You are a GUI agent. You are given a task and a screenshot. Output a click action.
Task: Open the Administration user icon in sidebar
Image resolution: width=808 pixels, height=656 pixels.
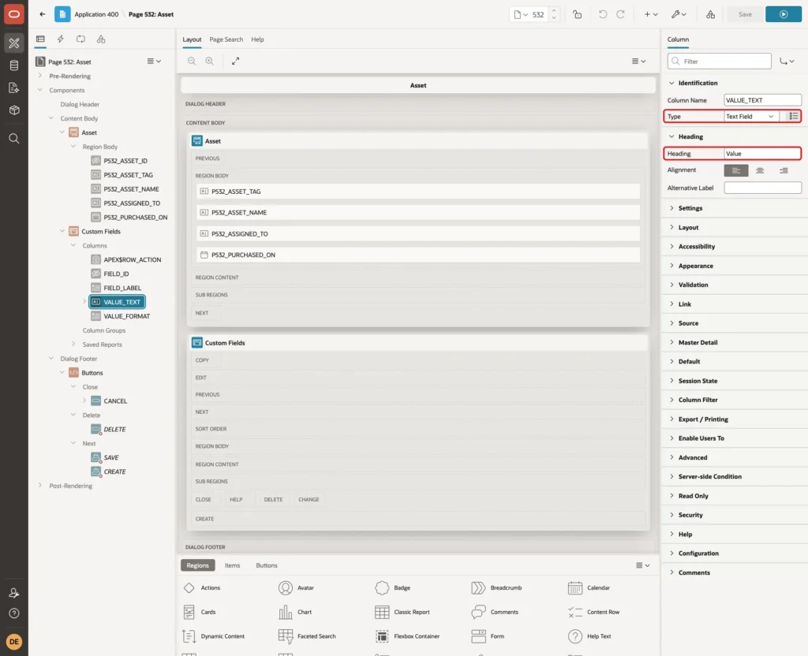pos(14,593)
